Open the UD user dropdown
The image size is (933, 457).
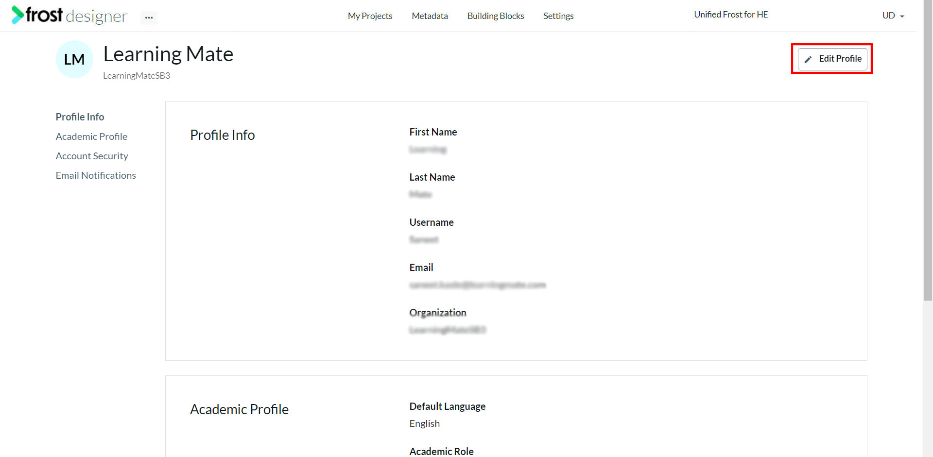coord(893,16)
